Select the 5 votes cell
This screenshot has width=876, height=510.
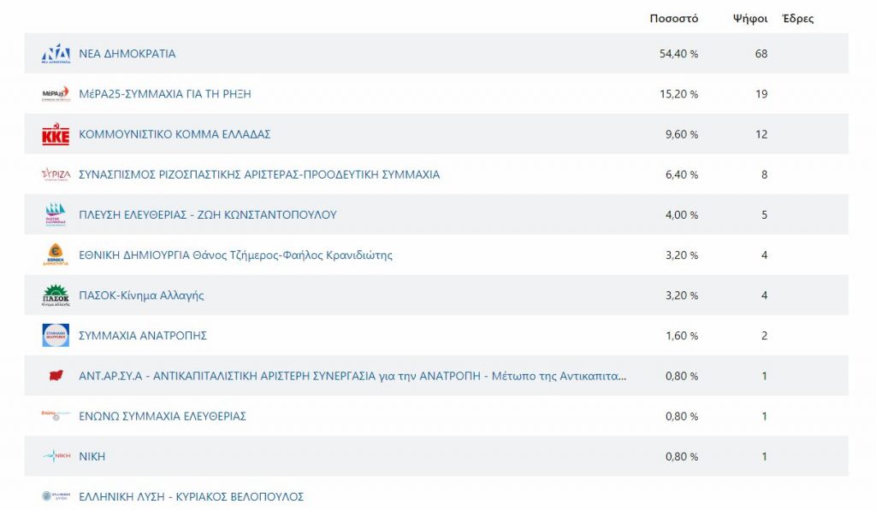(x=764, y=214)
